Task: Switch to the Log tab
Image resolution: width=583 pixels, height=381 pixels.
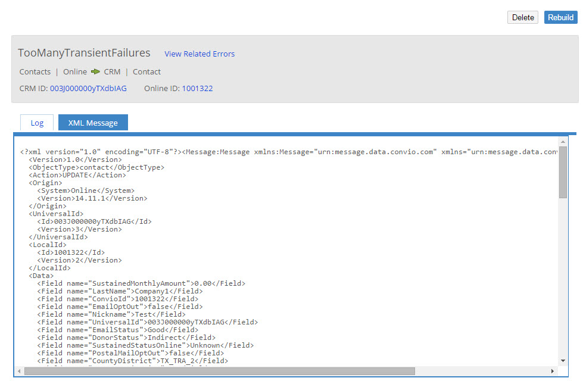Action: coord(37,123)
